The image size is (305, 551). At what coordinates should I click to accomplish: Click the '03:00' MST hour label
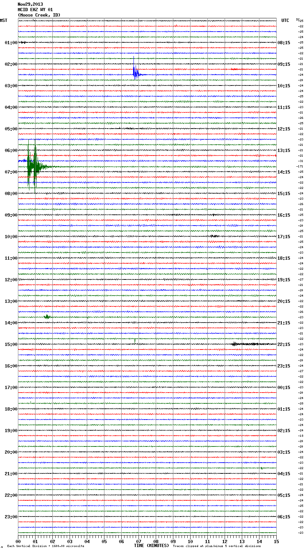pyautogui.click(x=11, y=86)
